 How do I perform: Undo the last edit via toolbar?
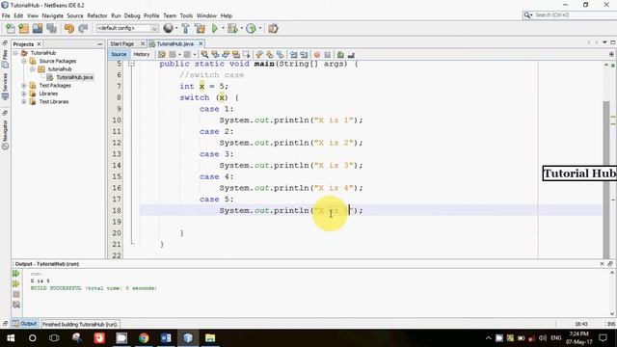(x=69, y=28)
